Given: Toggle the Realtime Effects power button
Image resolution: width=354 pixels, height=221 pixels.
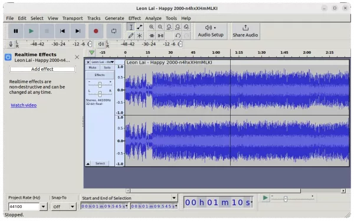Looking at the screenshot, I should [x=8, y=57].
